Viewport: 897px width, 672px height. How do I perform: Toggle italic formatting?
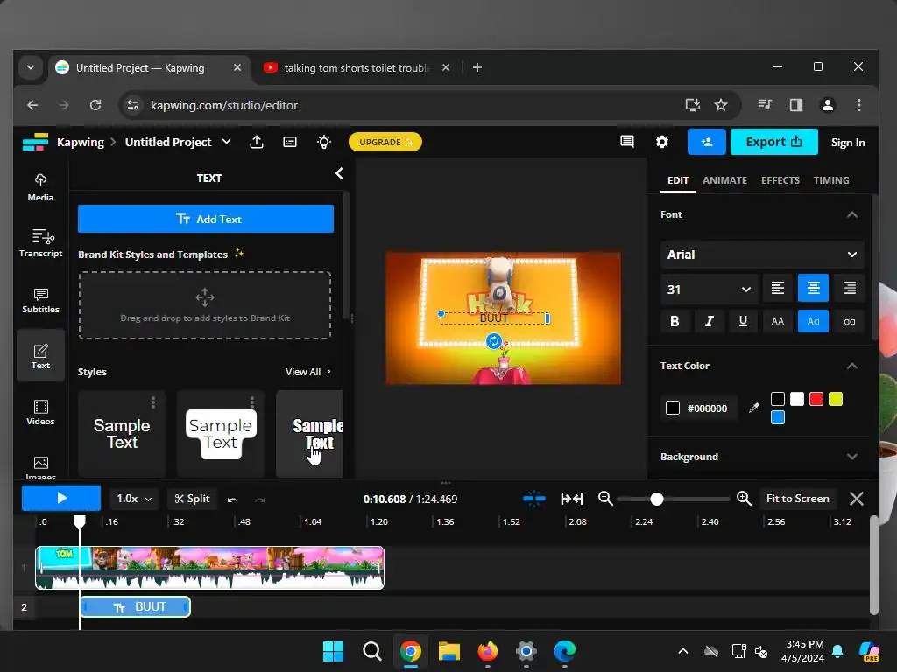point(709,321)
